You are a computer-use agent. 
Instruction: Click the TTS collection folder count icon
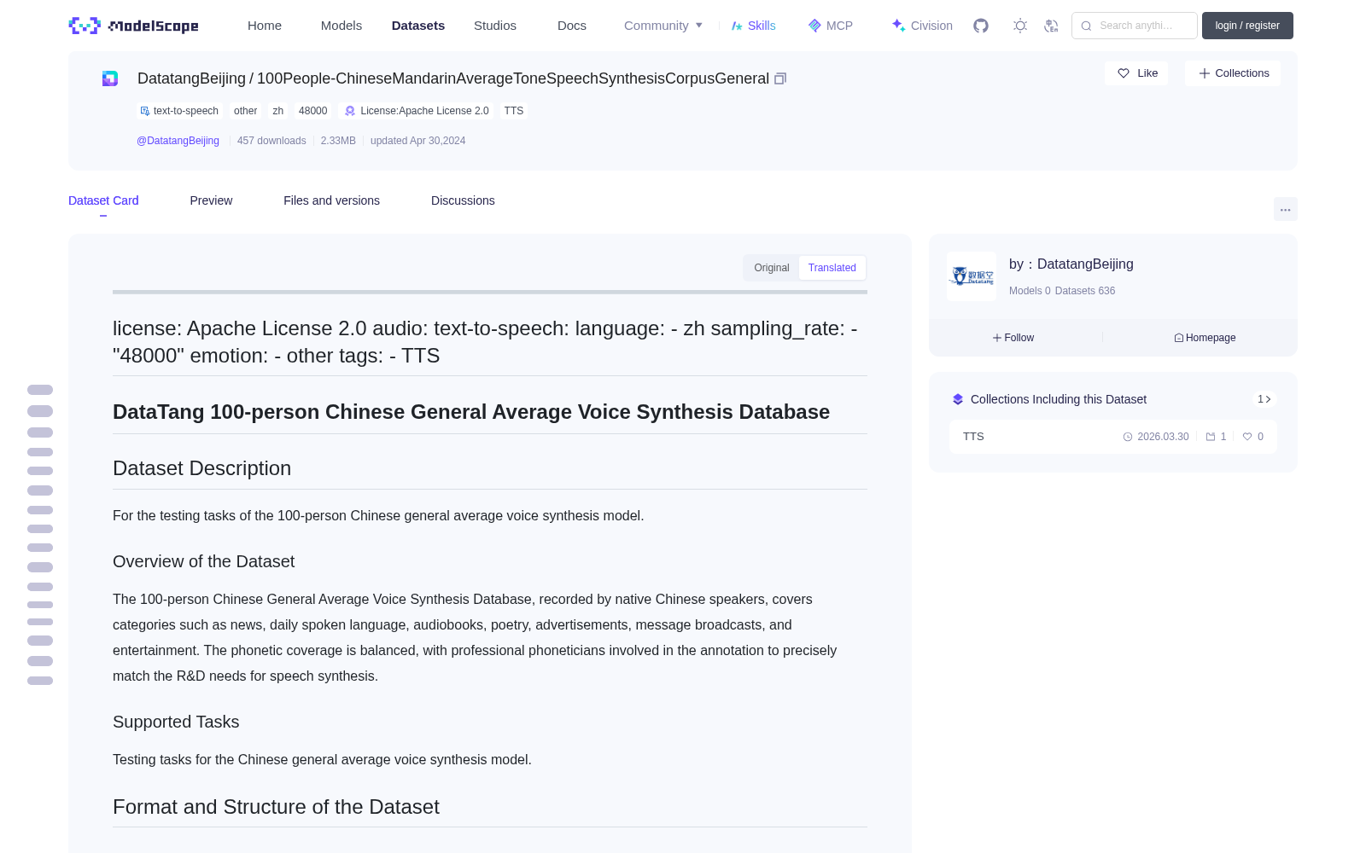(1211, 437)
